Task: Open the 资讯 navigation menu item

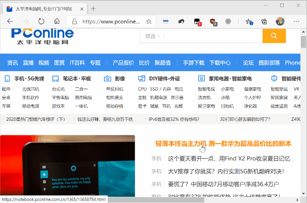Action: coord(13,62)
